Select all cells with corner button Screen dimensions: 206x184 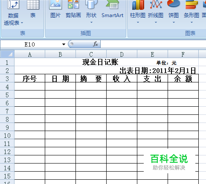7,54
